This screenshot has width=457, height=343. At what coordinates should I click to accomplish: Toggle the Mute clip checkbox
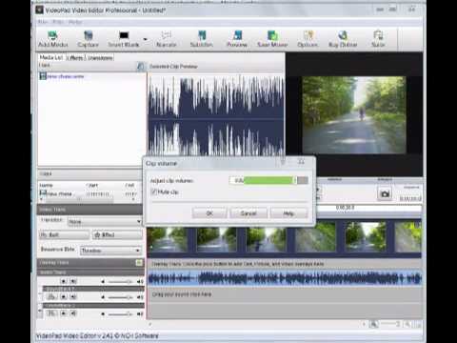[x=154, y=192]
